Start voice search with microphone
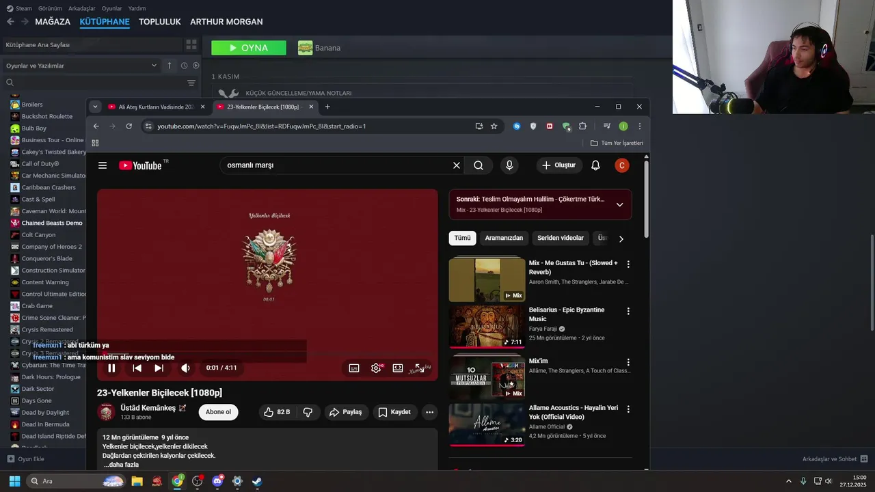The height and width of the screenshot is (492, 875). [509, 165]
